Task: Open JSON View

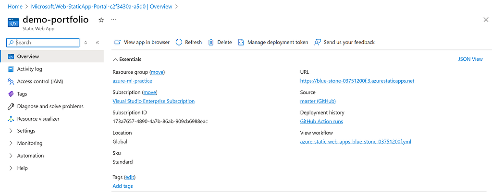Action: click(x=470, y=59)
